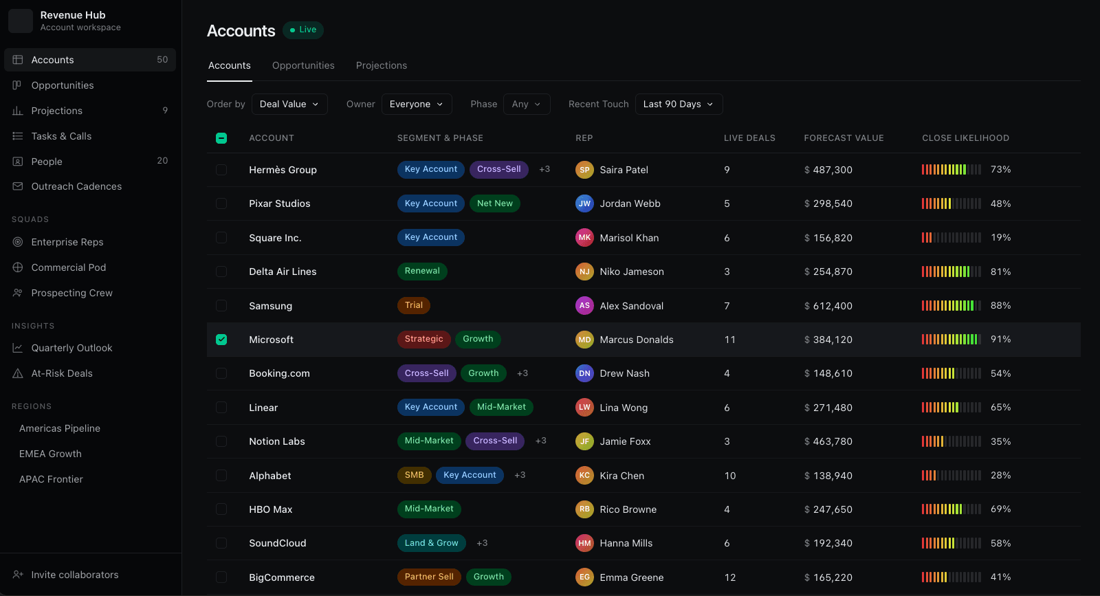Check the Delta Air Lines row checkbox
The width and height of the screenshot is (1100, 596).
point(221,272)
